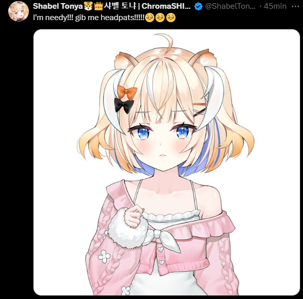
Task: Click the ChromaSHI... part of the name
Action: click(x=166, y=6)
